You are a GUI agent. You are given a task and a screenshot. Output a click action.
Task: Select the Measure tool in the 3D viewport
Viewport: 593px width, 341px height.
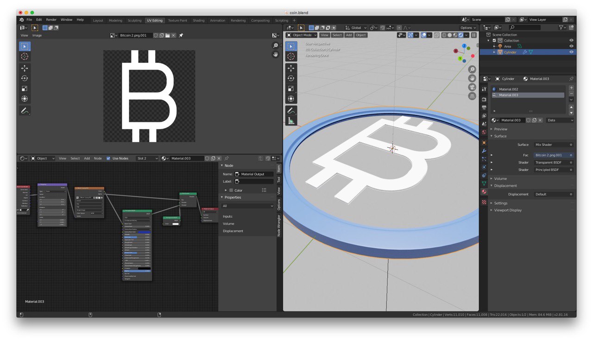291,121
